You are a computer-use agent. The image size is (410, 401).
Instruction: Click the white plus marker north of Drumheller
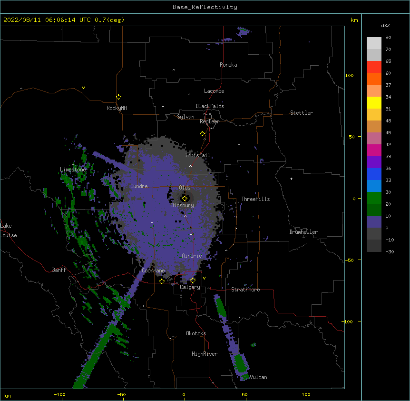click(291, 179)
